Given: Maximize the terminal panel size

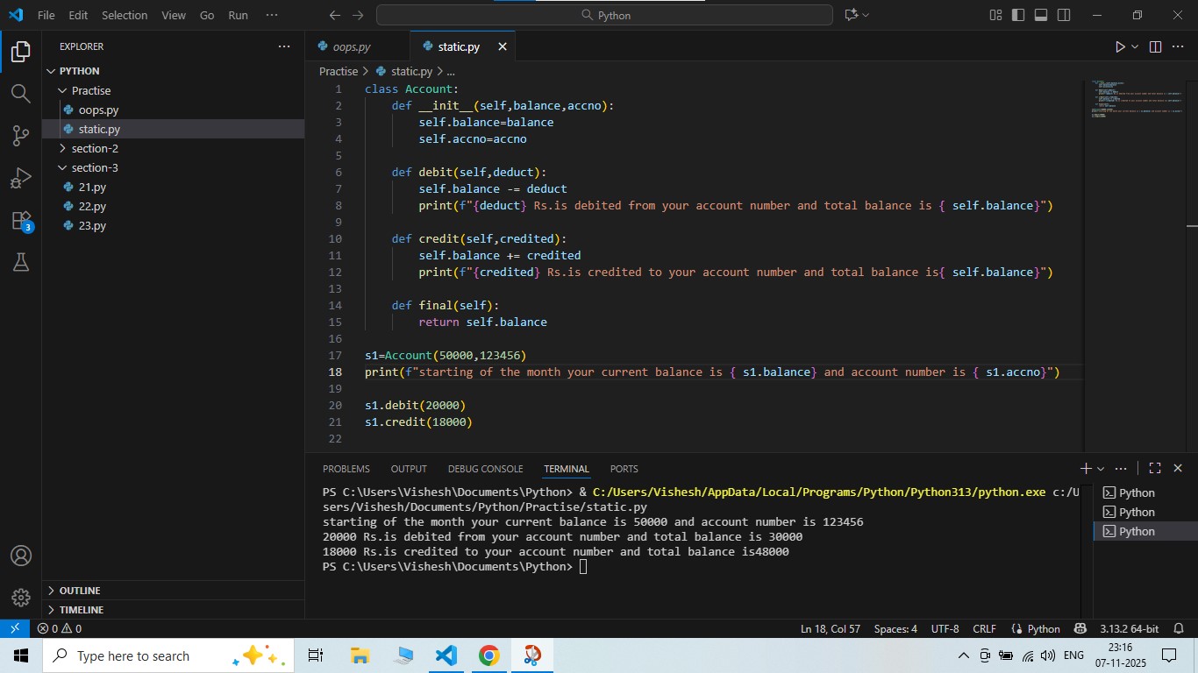Looking at the screenshot, I should coord(1155,469).
